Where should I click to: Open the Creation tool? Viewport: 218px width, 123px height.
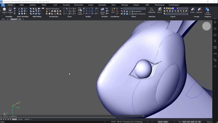point(10,10)
